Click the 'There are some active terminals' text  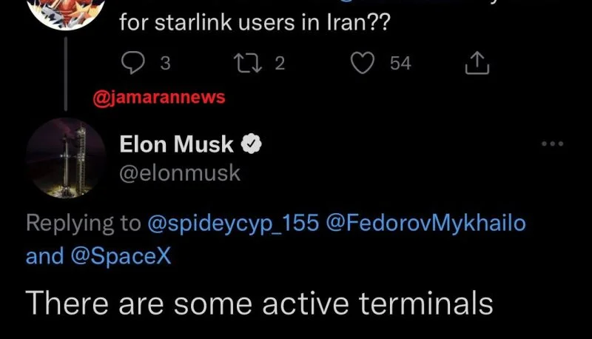point(260,303)
